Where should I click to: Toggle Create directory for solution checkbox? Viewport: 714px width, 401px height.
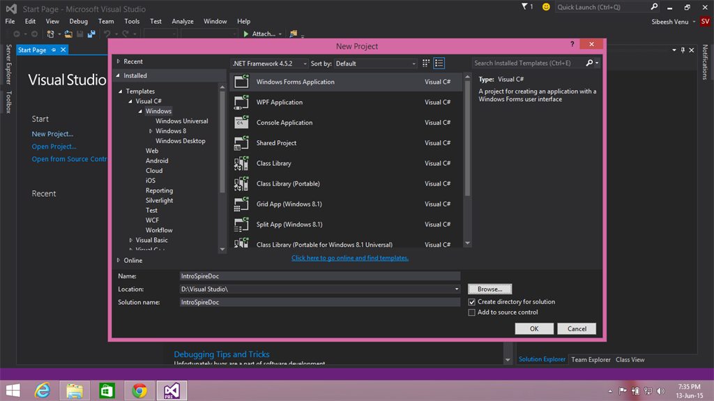472,302
